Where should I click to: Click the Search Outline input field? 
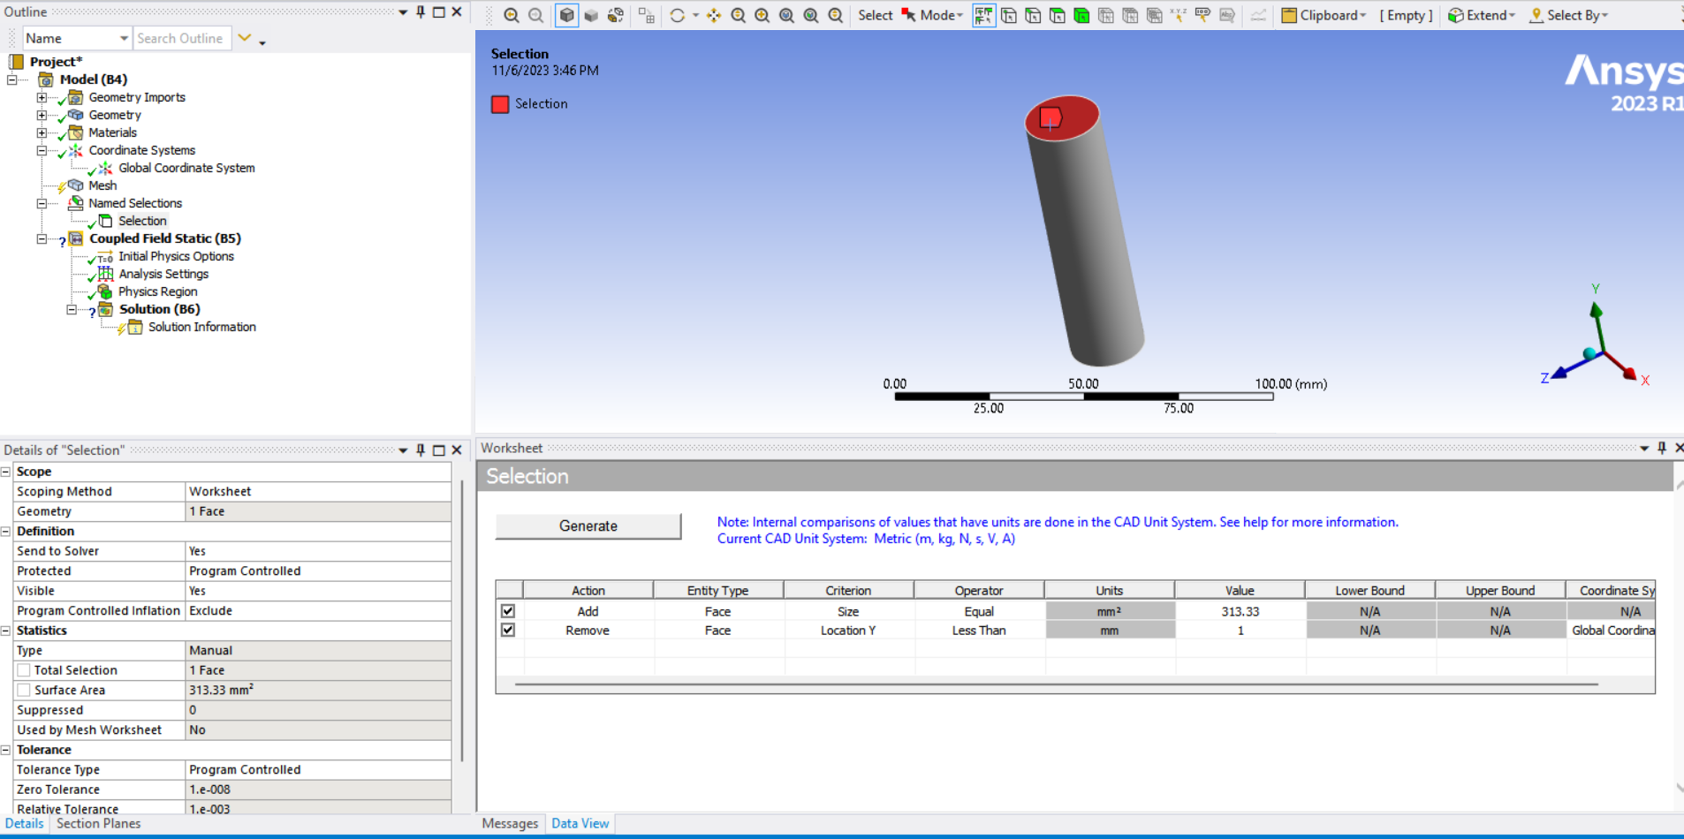tap(182, 38)
